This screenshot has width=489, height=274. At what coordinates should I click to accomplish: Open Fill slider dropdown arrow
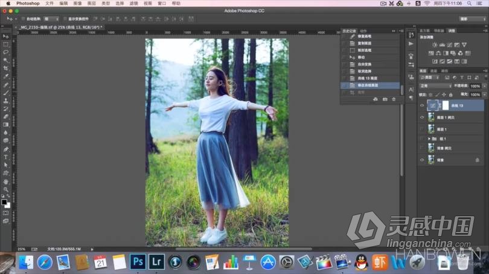click(x=484, y=94)
